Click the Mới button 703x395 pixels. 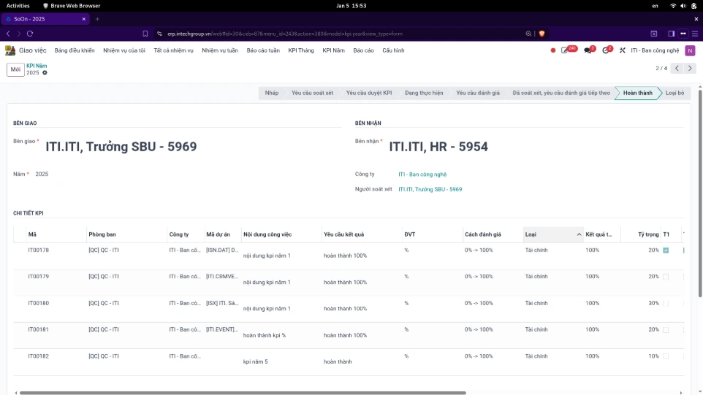pyautogui.click(x=15, y=69)
